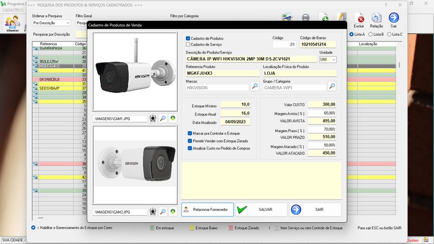Image resolution: width=434 pixels, height=244 pixels.
Task: Click the magnifier icon beside CAM1.JPG path
Action: 163,118
